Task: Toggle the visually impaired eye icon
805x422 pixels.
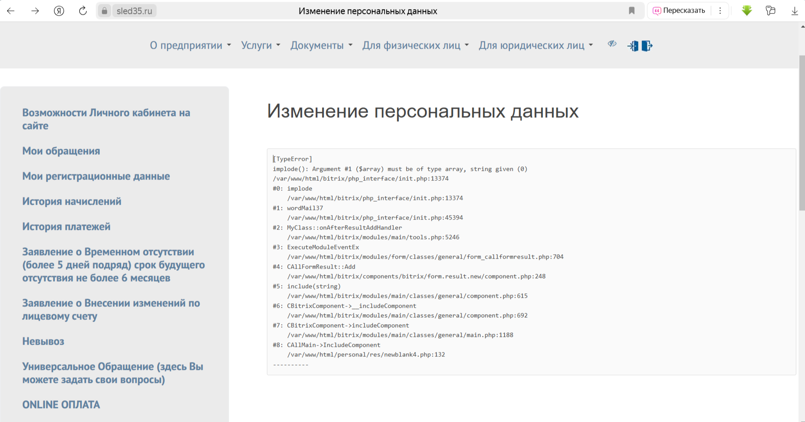Action: [x=612, y=44]
